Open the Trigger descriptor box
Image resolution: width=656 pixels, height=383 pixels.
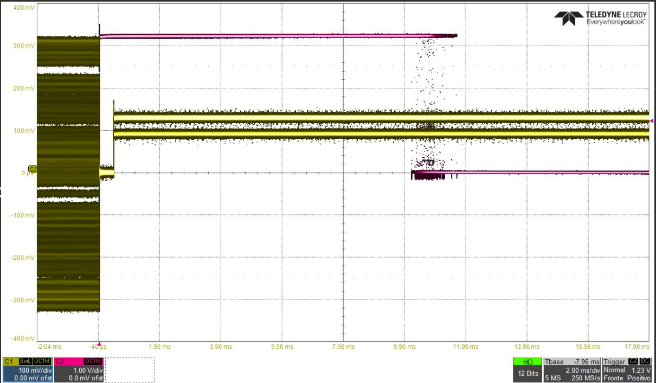[627, 370]
